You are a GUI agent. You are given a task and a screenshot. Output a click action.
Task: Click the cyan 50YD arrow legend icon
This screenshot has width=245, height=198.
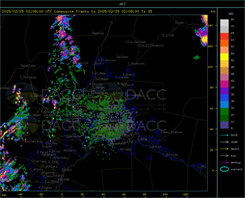[x=224, y=135]
